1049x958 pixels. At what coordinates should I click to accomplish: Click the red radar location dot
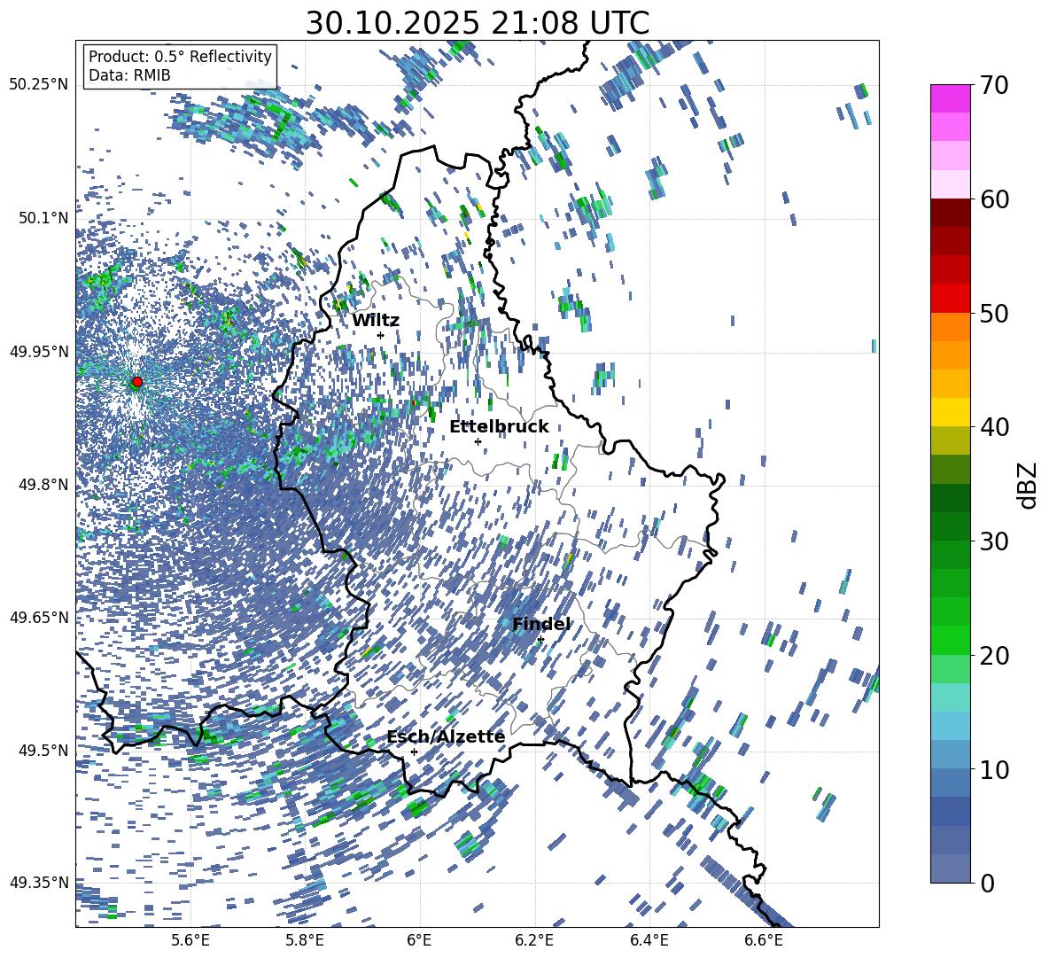click(137, 382)
